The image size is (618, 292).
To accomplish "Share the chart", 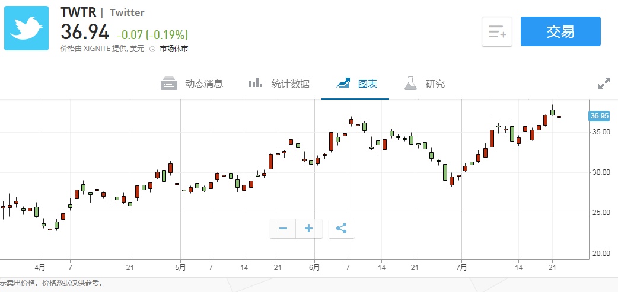I will 341,229.
